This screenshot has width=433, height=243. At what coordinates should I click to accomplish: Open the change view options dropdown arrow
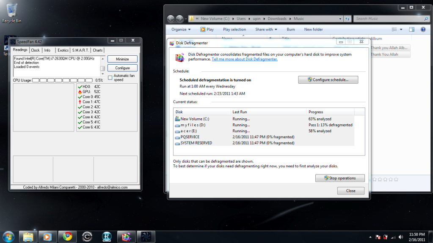pos(401,30)
